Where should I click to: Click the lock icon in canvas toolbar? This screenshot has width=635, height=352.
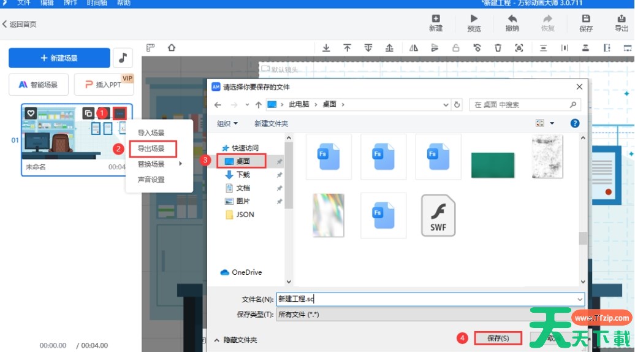[x=455, y=48]
